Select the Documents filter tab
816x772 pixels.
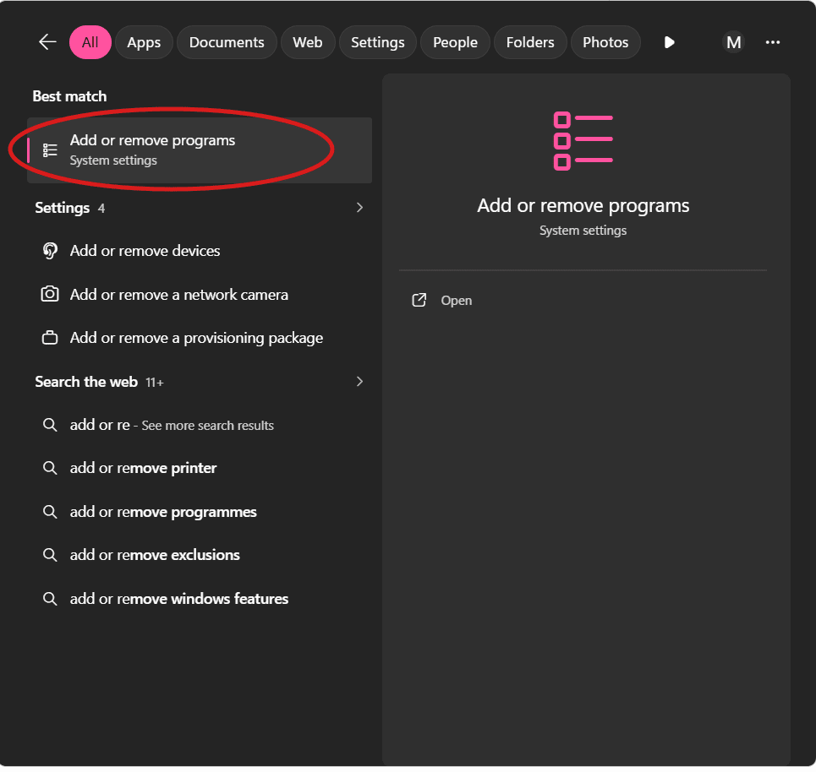pos(227,42)
